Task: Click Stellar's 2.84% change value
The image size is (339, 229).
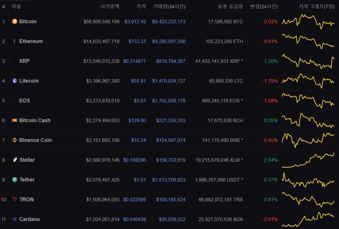Action: (x=271, y=160)
